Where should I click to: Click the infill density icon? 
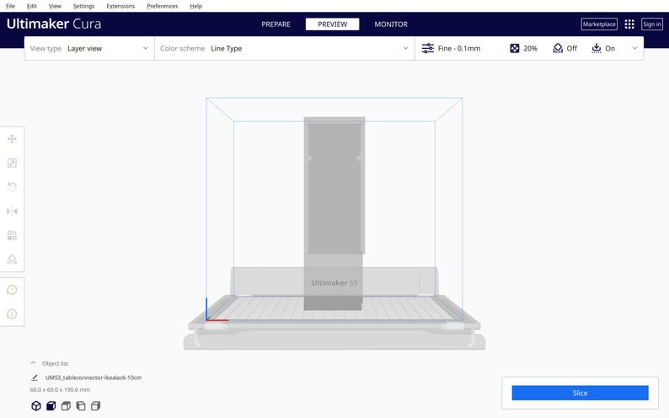(515, 48)
